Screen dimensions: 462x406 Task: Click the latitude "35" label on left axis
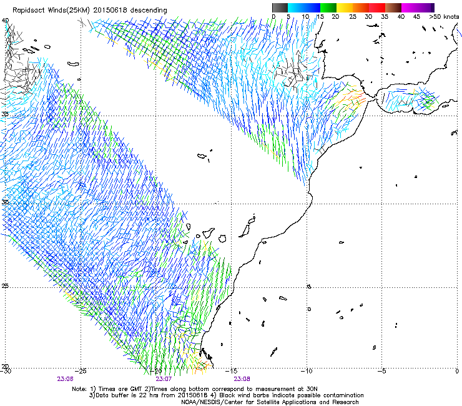point(4,114)
